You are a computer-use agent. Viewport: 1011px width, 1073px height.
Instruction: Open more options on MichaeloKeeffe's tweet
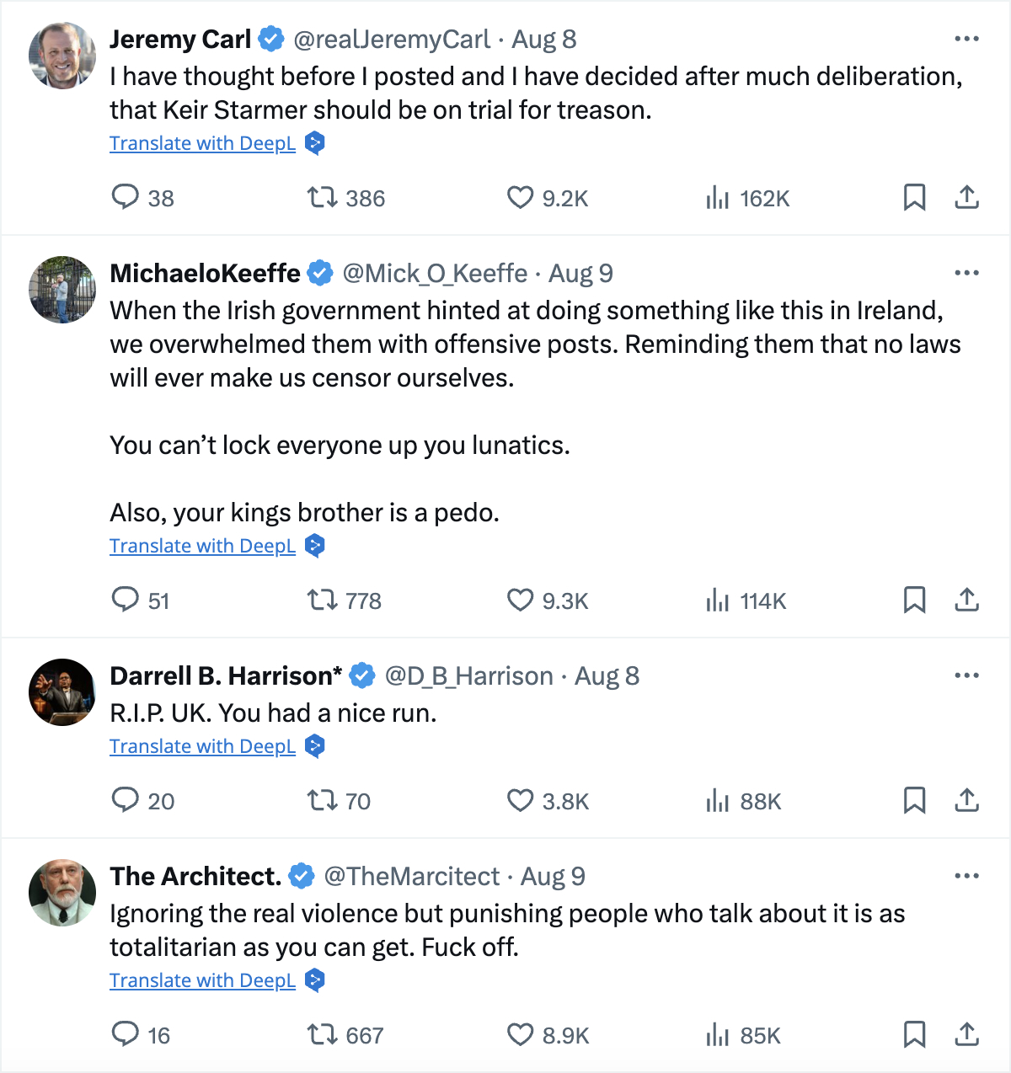click(x=966, y=273)
